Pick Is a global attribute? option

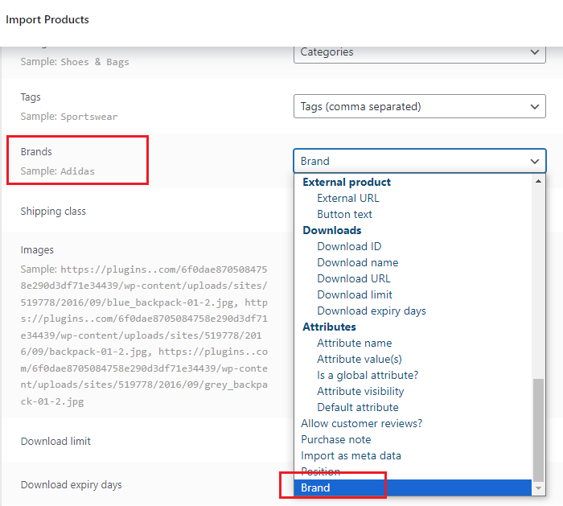point(368,375)
